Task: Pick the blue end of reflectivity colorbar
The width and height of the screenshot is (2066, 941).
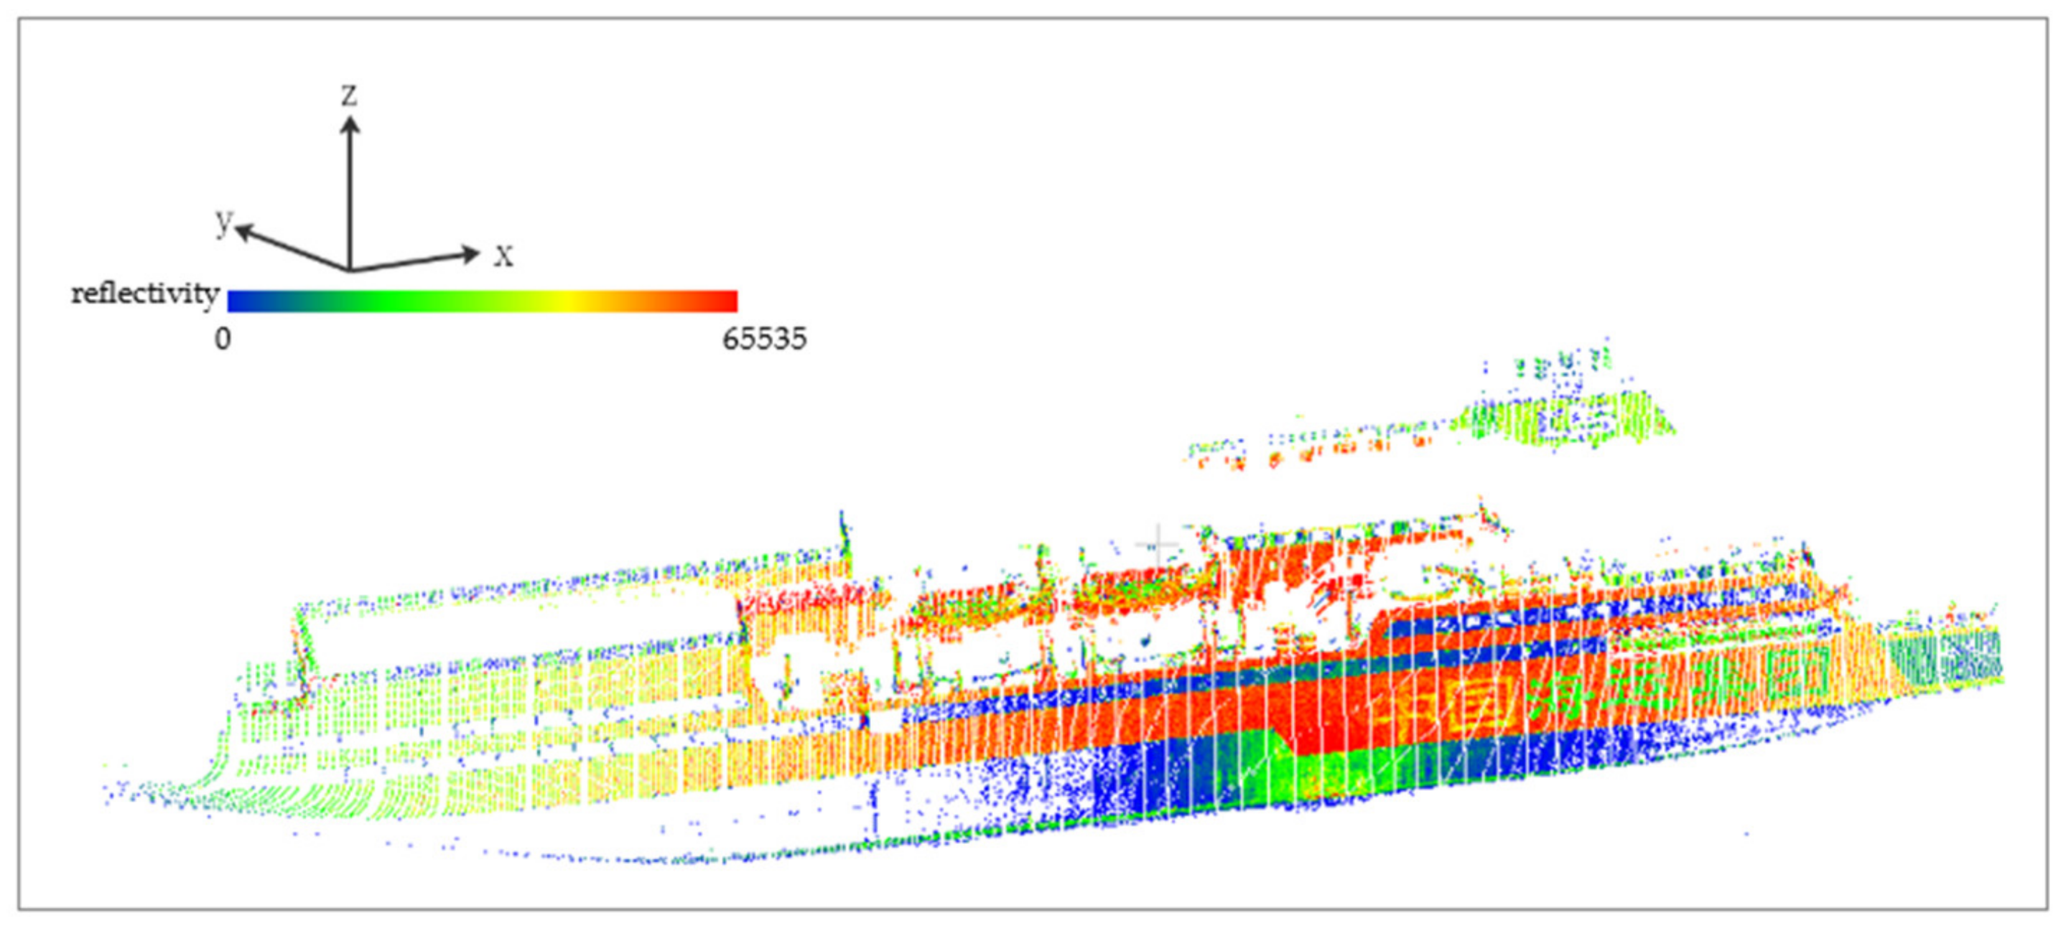Action: click(x=236, y=301)
